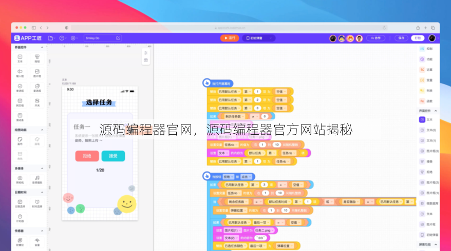Click the yellow smiley face image
The width and height of the screenshot is (451, 251).
tap(127, 204)
